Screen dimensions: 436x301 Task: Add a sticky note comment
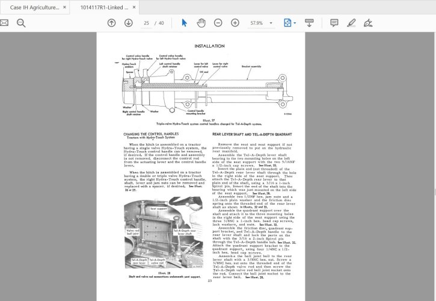334,23
